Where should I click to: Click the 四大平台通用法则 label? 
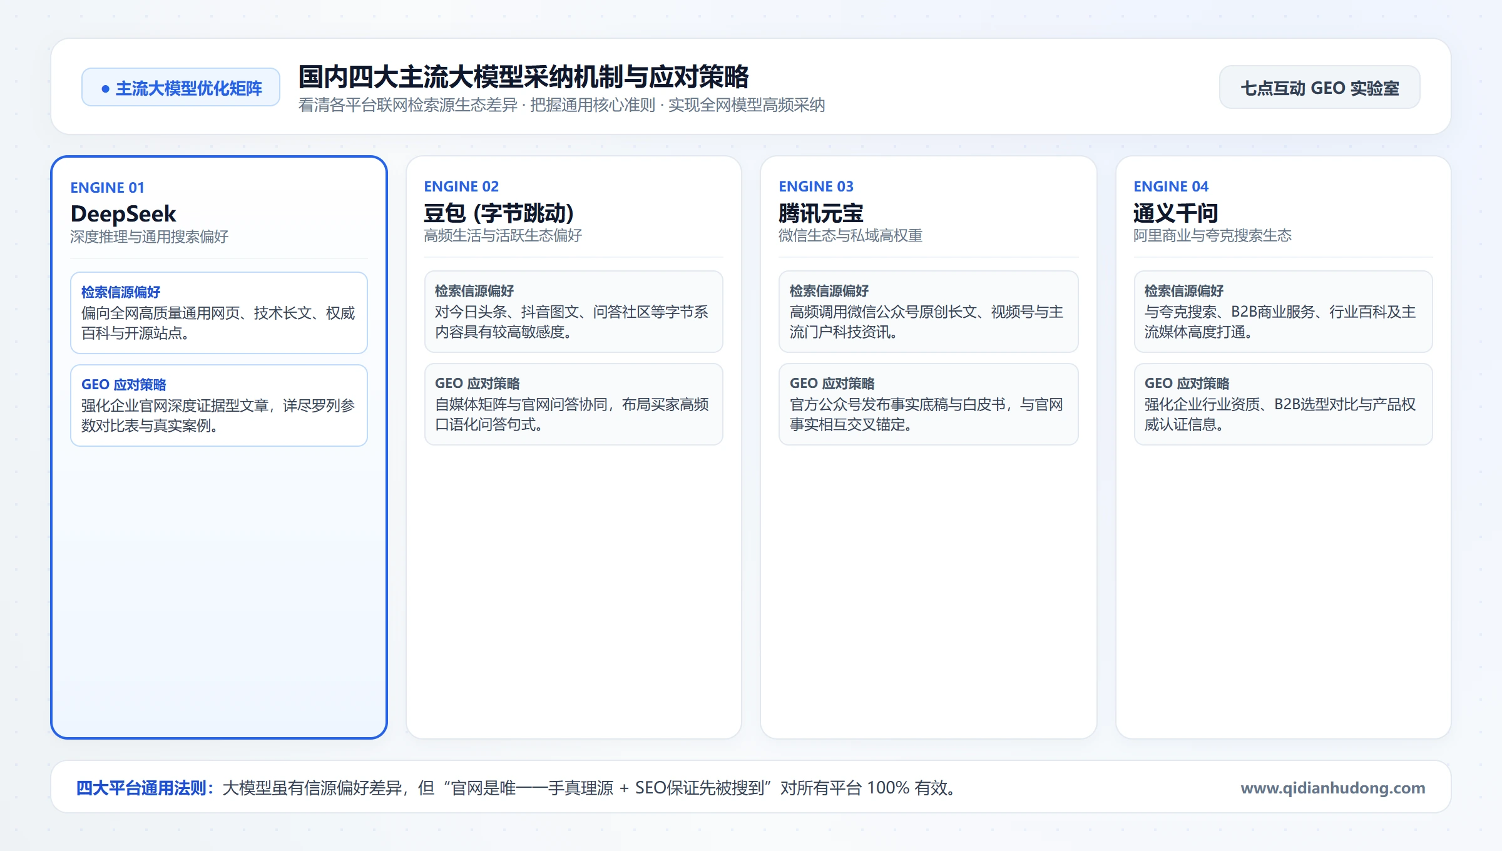pyautogui.click(x=145, y=788)
